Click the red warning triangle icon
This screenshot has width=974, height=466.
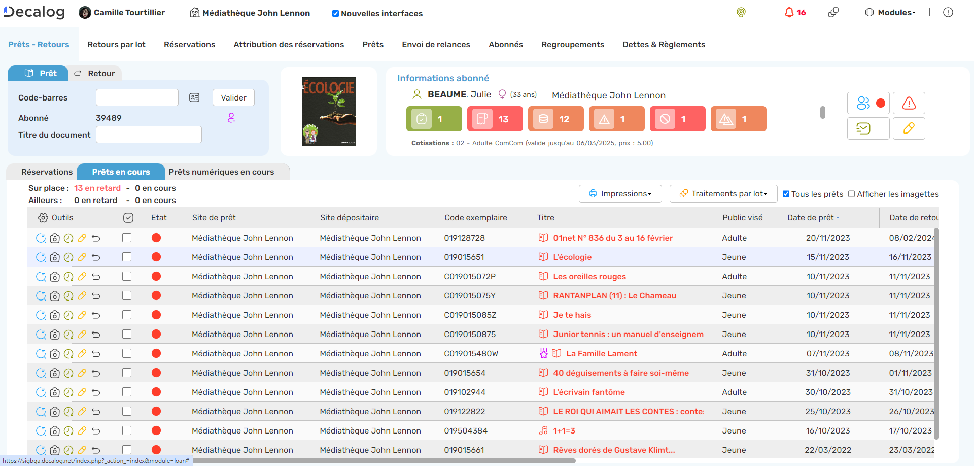(x=909, y=103)
